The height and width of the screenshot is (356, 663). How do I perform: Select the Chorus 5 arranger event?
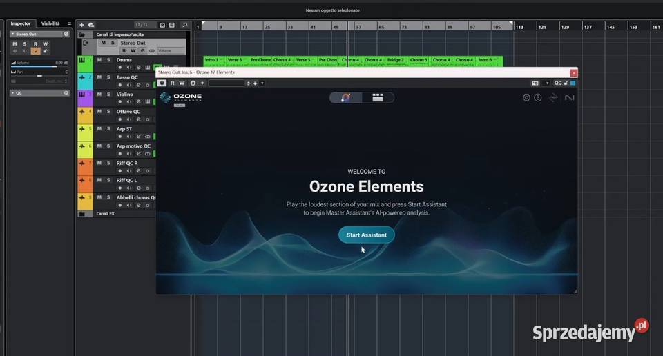(419, 60)
